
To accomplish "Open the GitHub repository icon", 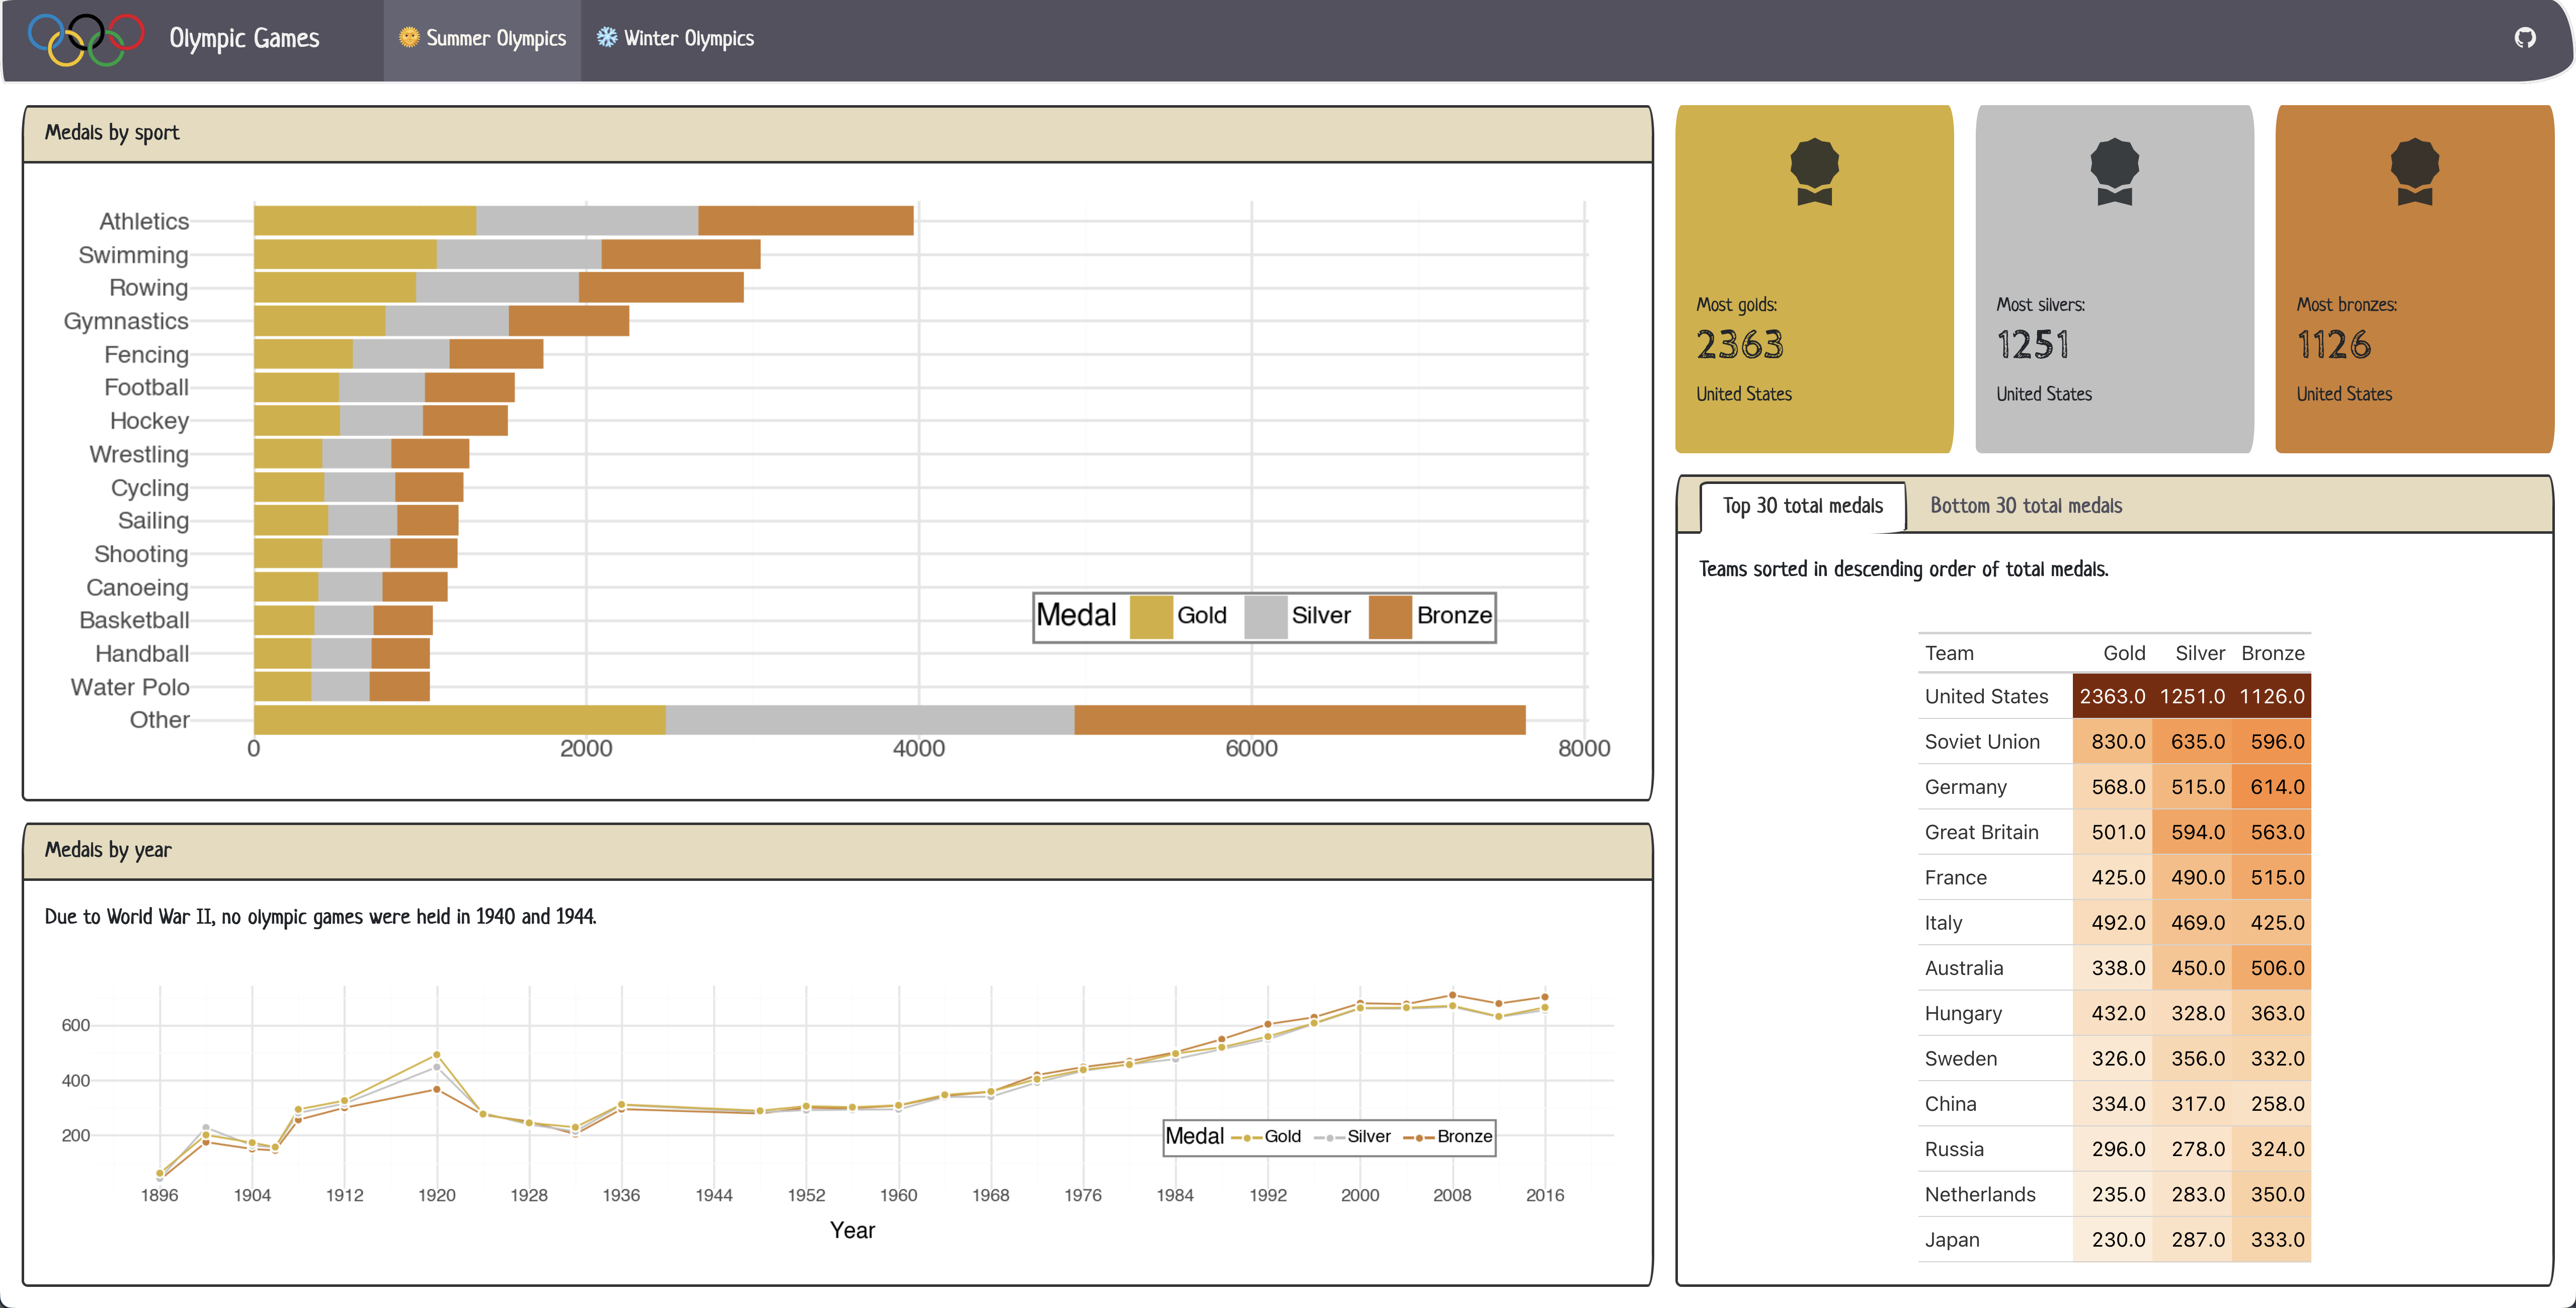I will 2525,38.
